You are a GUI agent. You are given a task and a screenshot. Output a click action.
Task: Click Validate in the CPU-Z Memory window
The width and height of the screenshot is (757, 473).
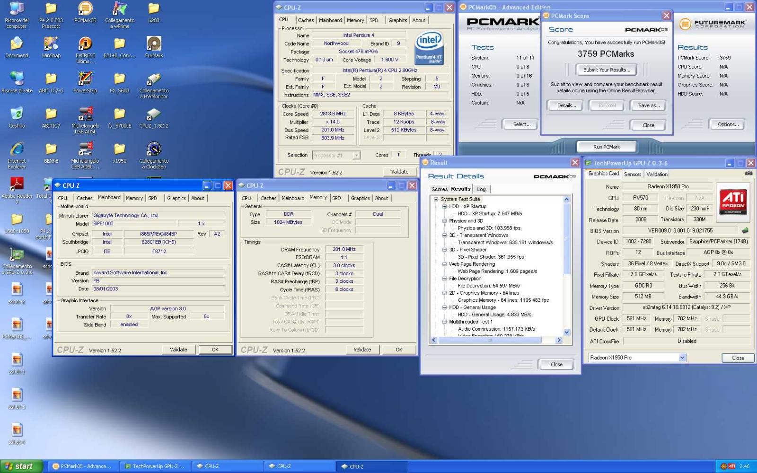point(362,350)
